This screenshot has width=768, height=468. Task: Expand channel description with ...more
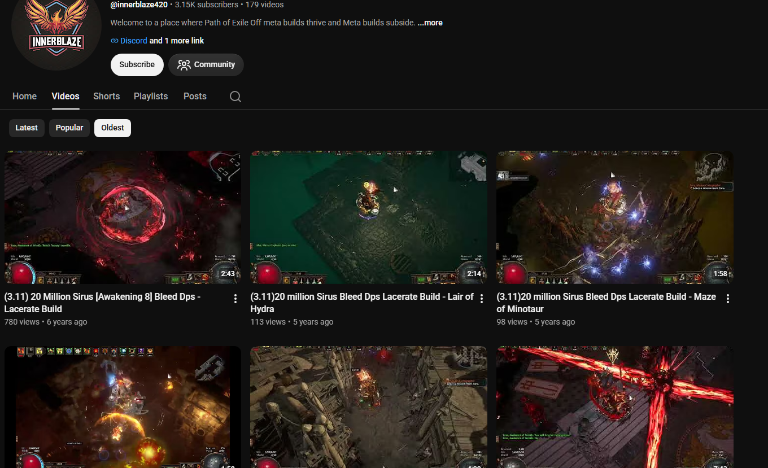click(x=430, y=23)
